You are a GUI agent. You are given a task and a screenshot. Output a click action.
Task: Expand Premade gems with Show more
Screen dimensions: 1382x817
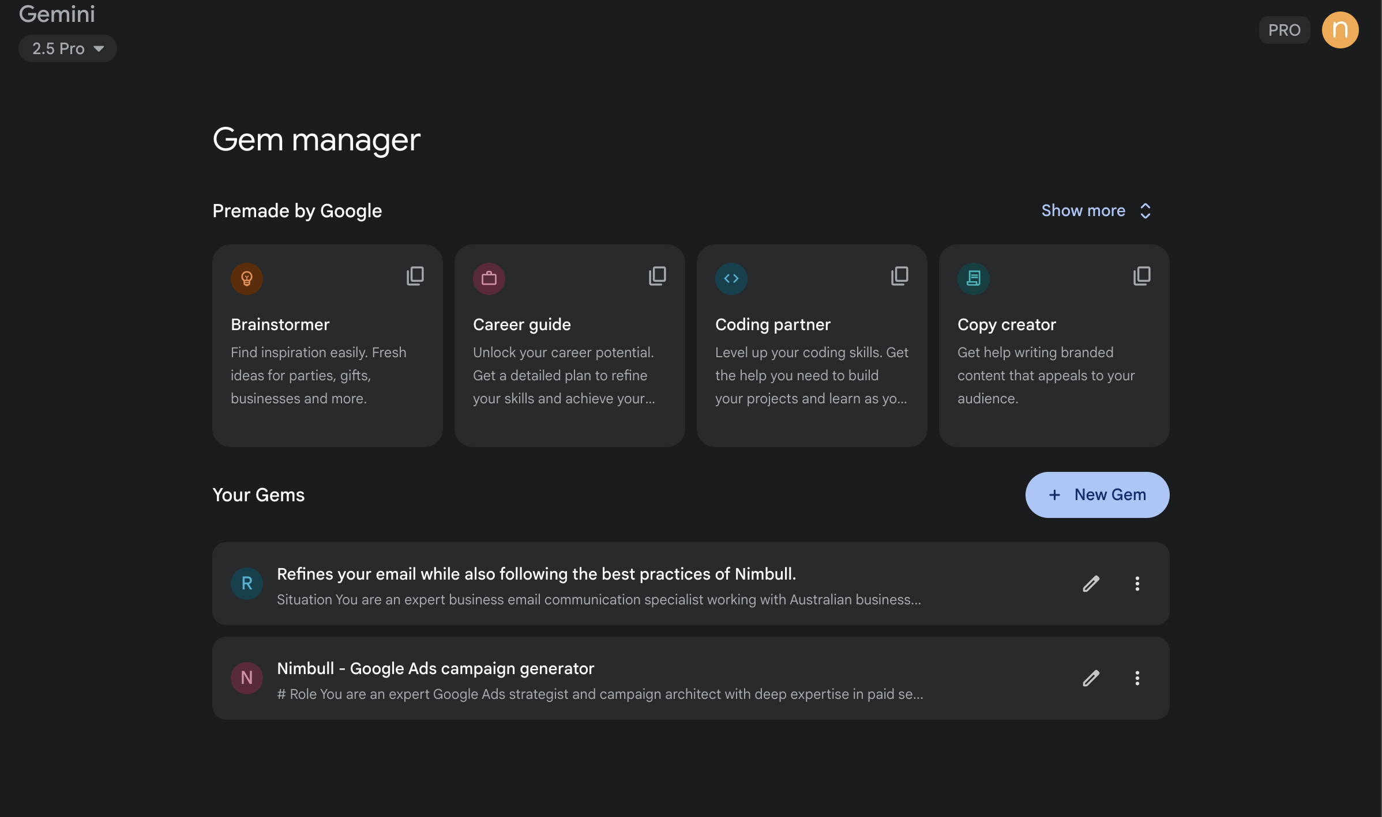(1096, 211)
